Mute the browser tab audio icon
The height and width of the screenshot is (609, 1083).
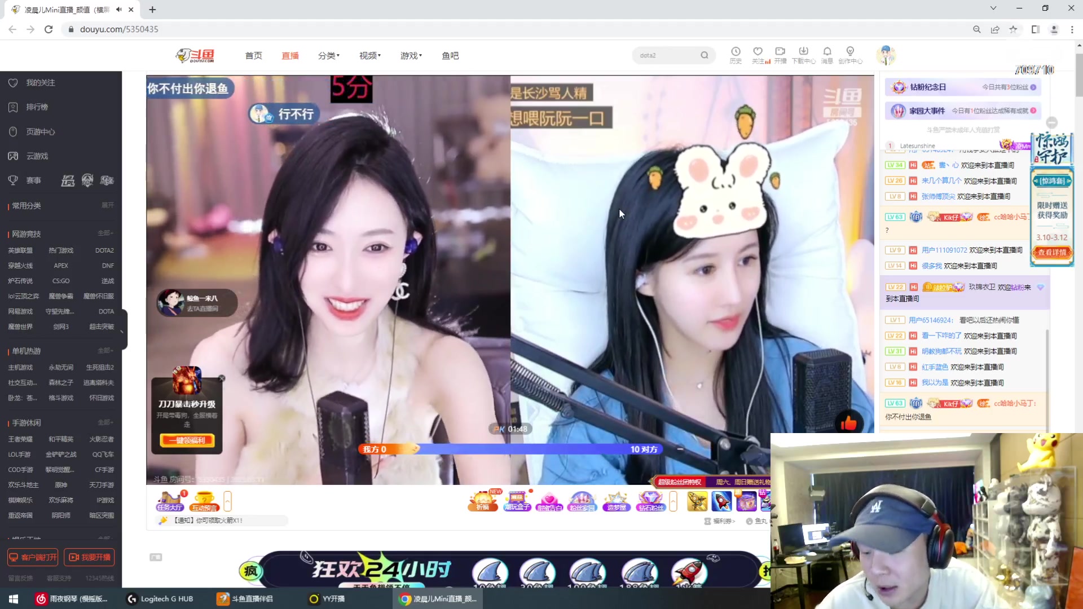[119, 10]
